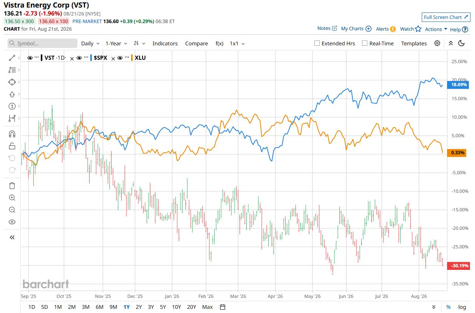
Task: Click the undo arrow in left toolbar
Action: [x=12, y=158]
